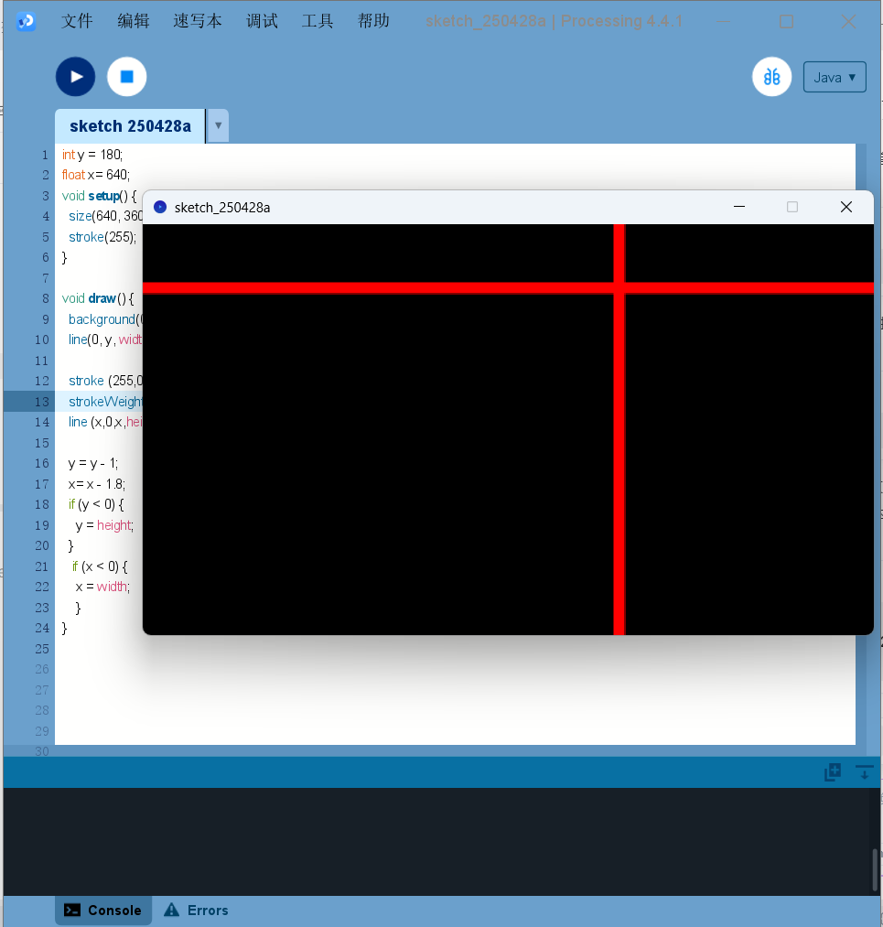Switch to the Console tab

point(103,911)
